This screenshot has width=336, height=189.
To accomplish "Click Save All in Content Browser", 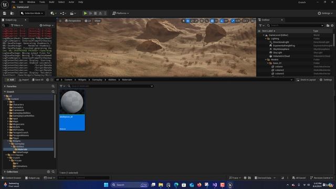I will (38, 80).
